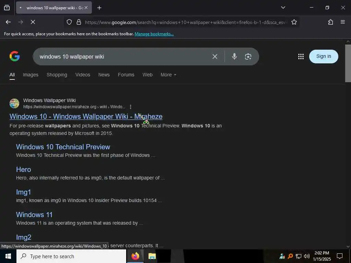Go to Google home logo

[14, 56]
